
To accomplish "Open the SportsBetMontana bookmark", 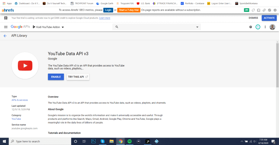I will point(246,3).
